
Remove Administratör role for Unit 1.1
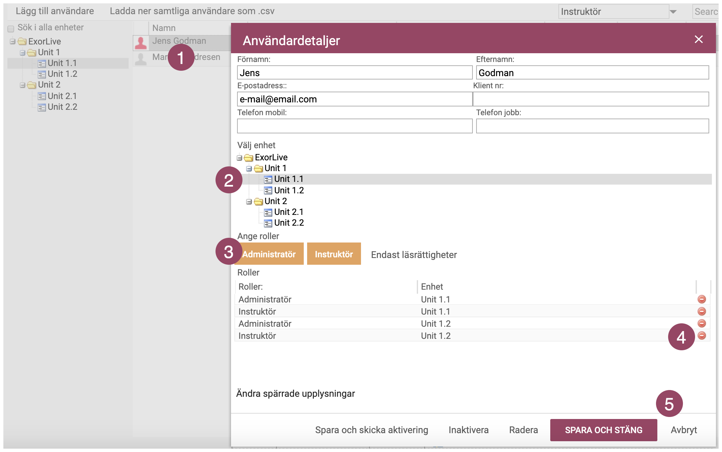pyautogui.click(x=701, y=299)
